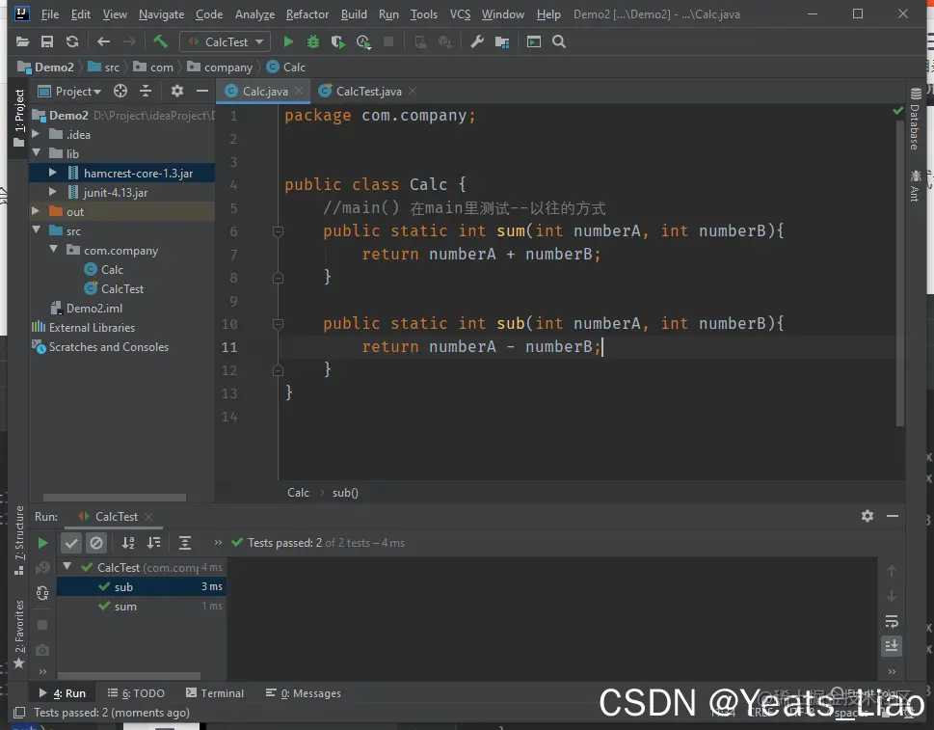This screenshot has height=730, width=934.
Task: Open the 6: TODO tool window
Action: click(136, 693)
